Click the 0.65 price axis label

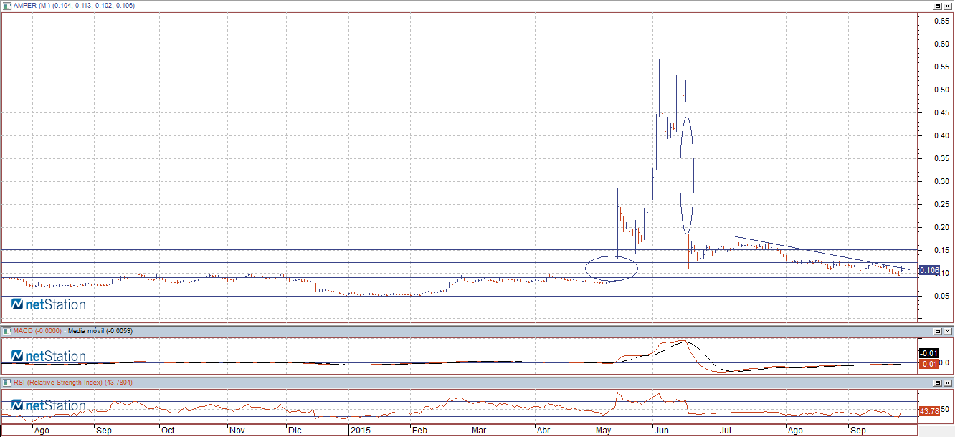click(x=941, y=21)
